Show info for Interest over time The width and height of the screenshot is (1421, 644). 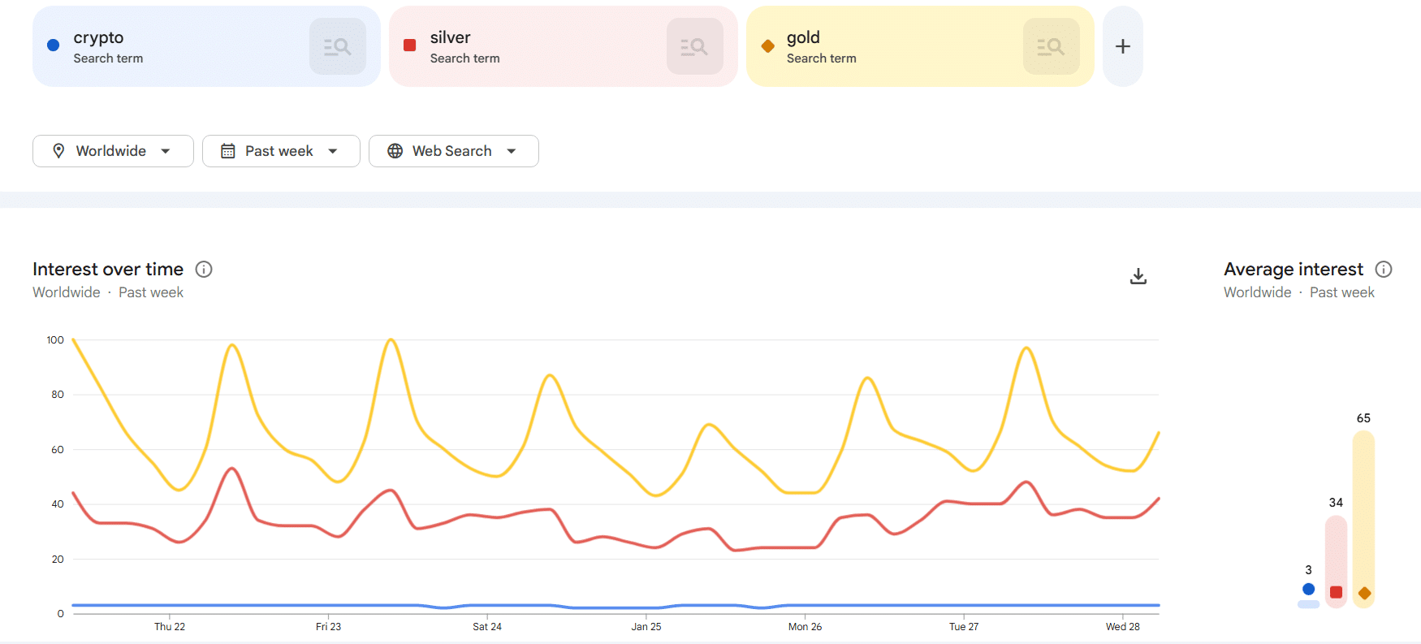point(204,270)
